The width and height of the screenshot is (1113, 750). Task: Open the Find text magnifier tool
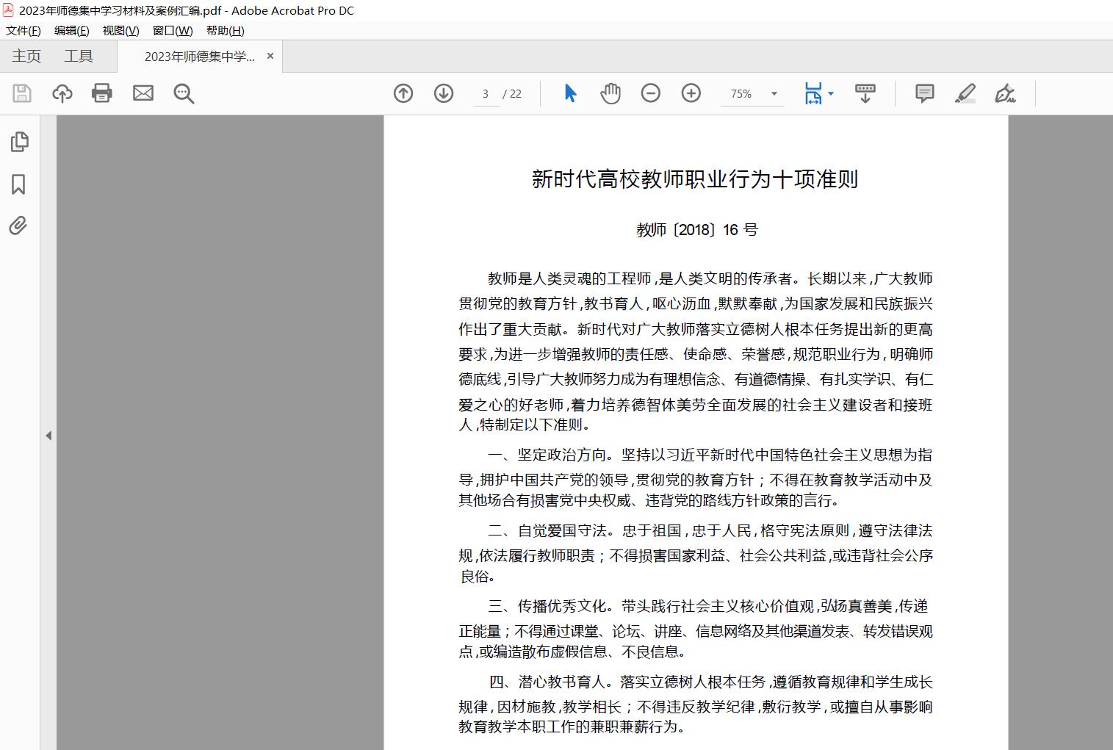184,93
